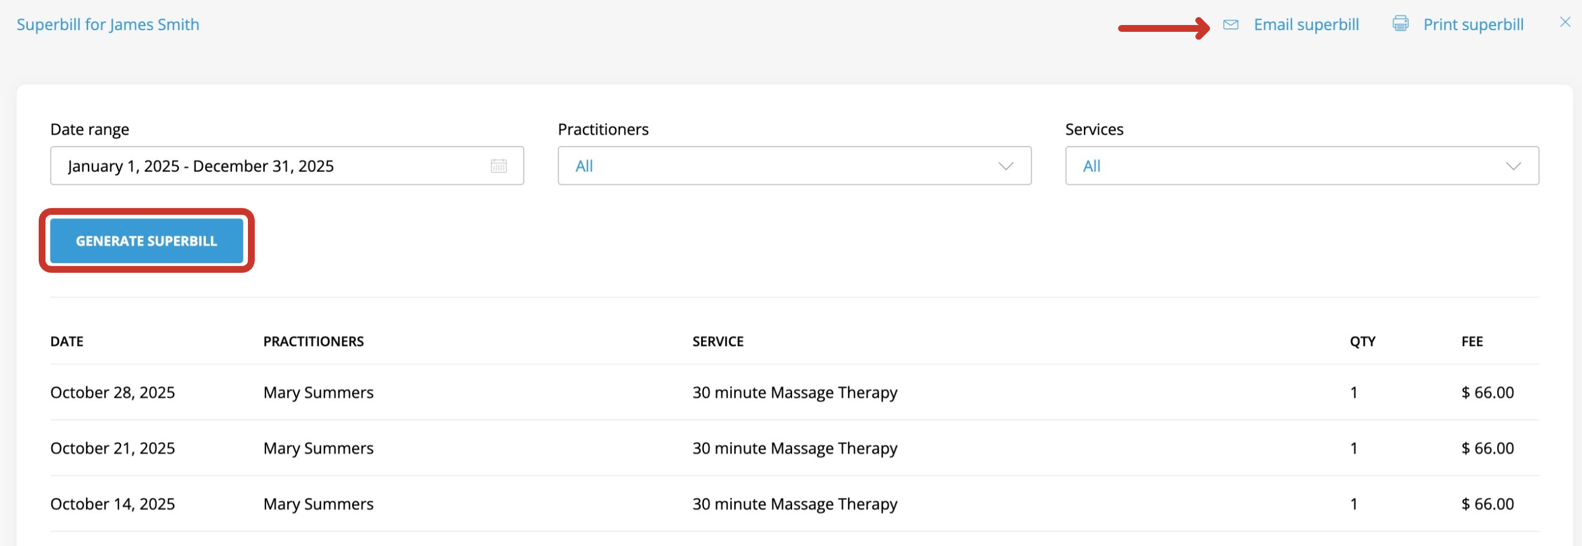Click the DATE column header
Screen dimensions: 1582x546
click(67, 341)
